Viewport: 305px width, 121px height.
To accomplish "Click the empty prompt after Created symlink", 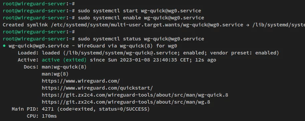I will [39, 32].
